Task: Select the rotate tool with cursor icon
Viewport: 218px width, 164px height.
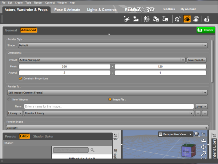Action: click(178, 19)
